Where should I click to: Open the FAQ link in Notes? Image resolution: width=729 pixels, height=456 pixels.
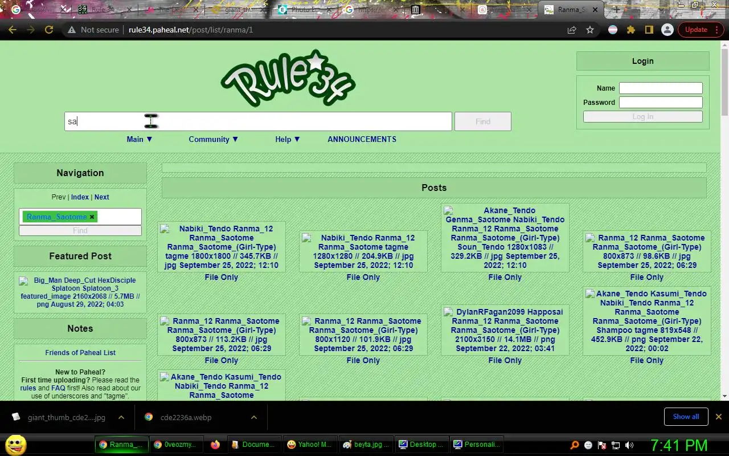click(58, 388)
